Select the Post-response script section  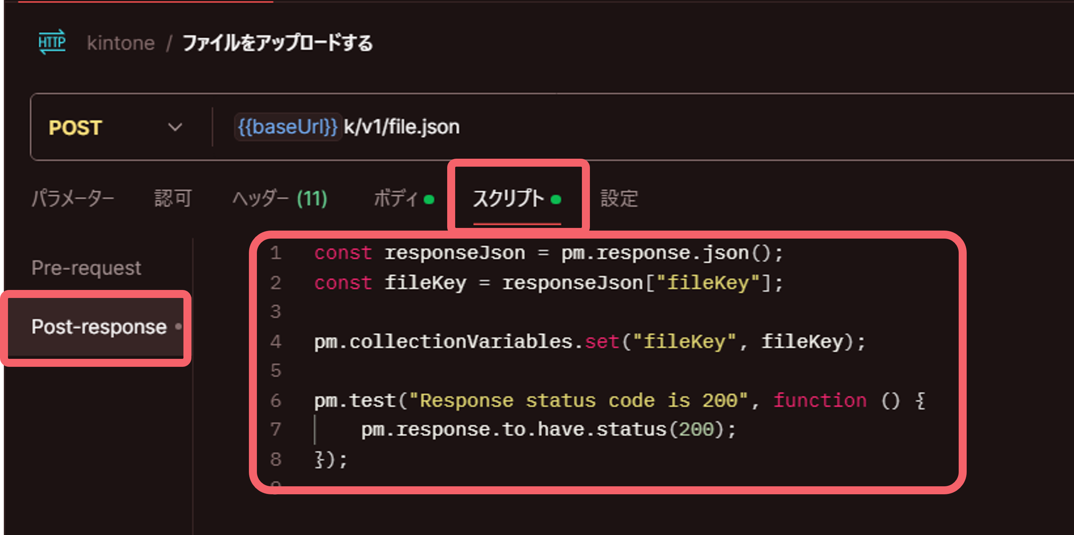pyautogui.click(x=99, y=327)
